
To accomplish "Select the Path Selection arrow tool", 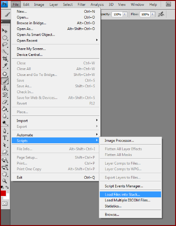I will (5, 145).
